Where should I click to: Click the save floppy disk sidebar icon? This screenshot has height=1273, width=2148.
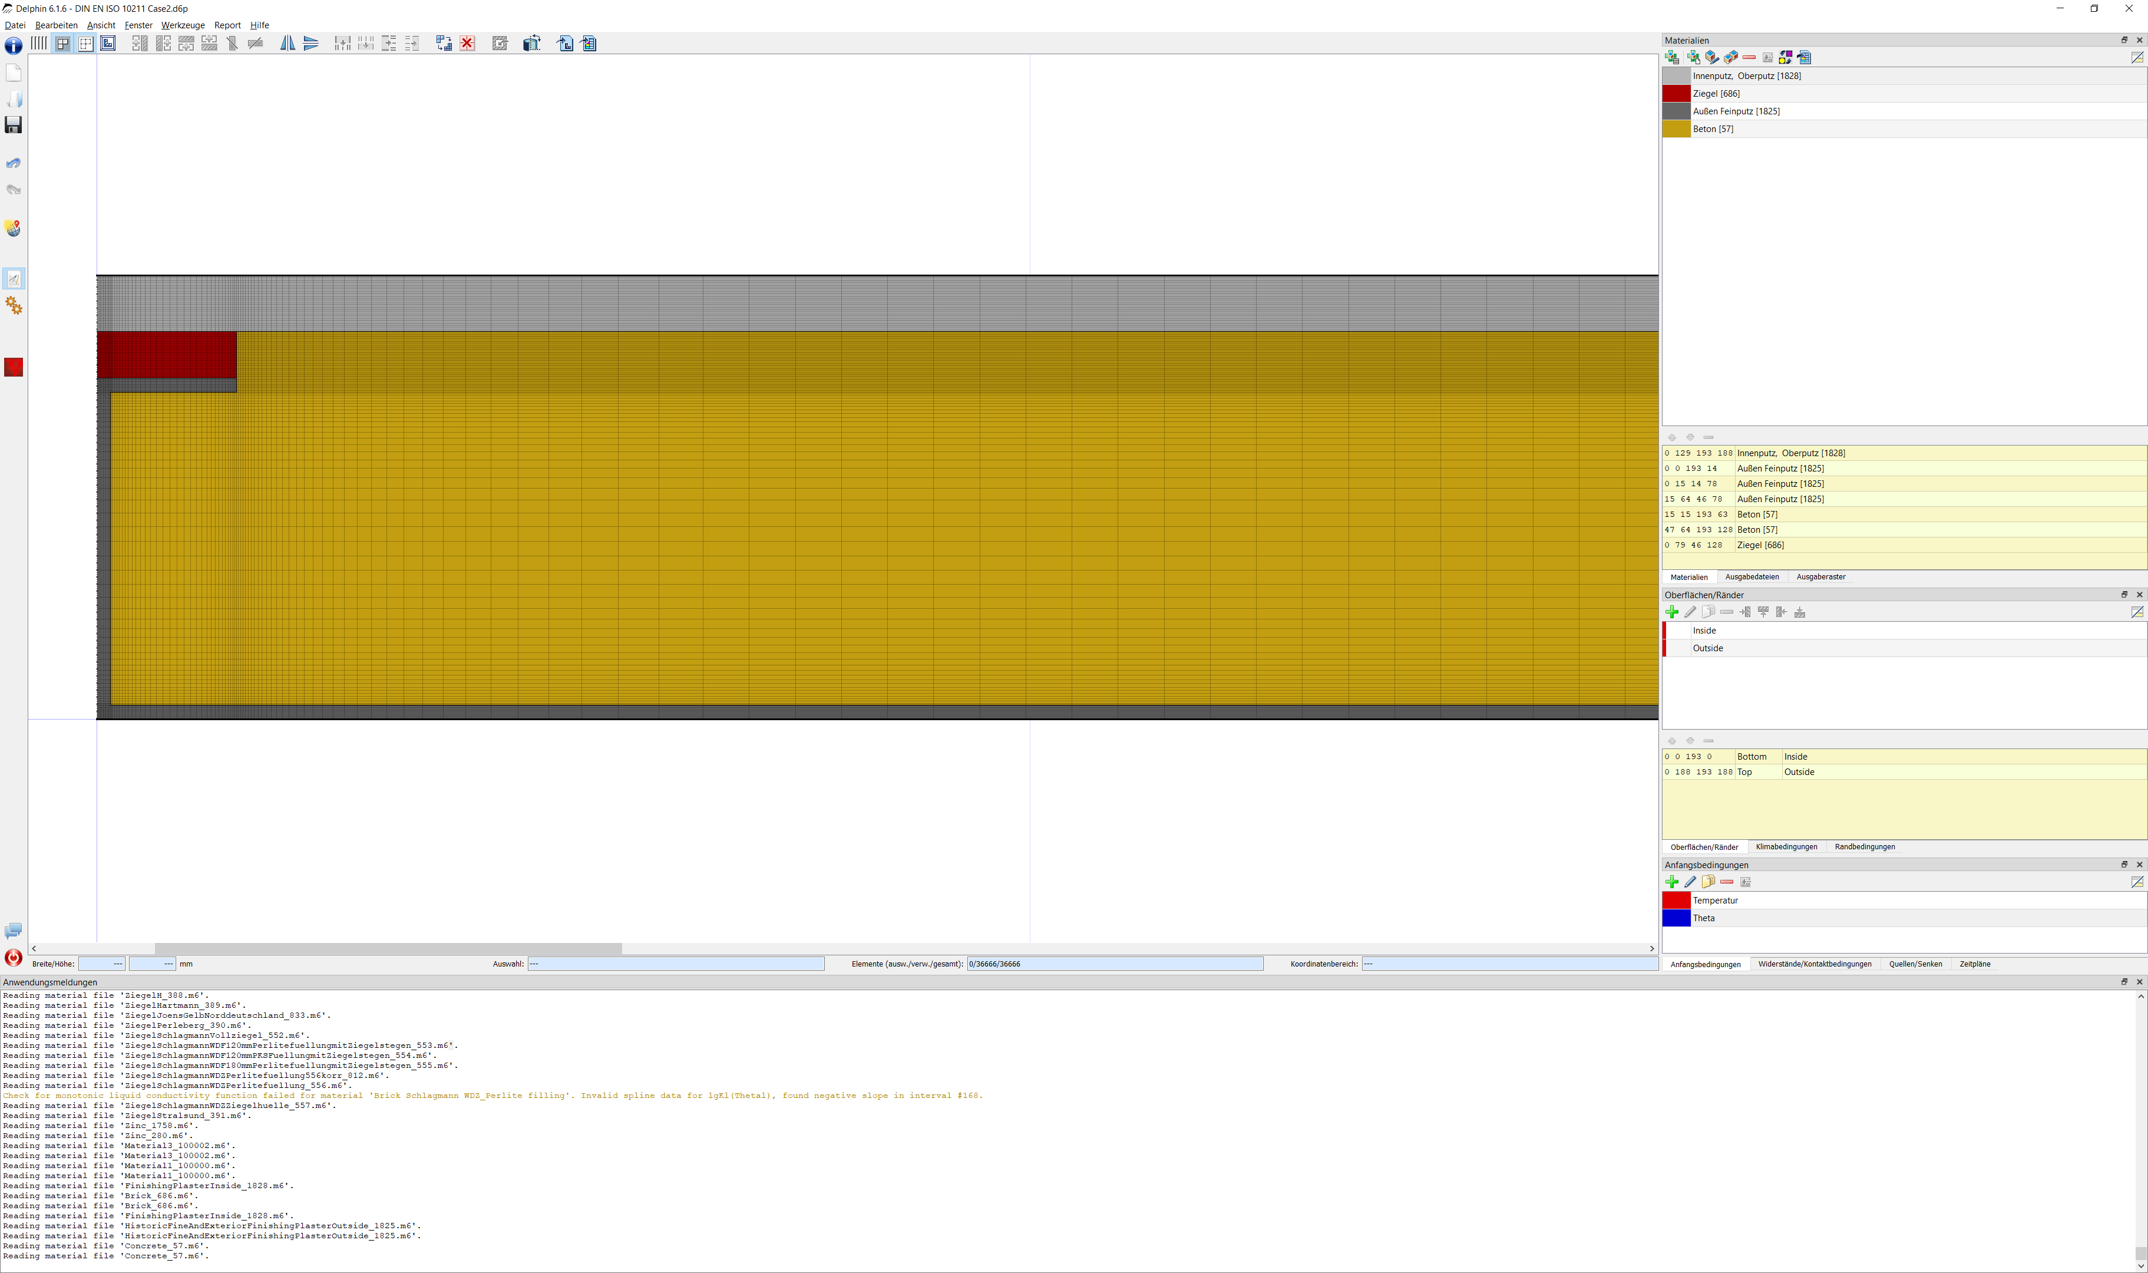(x=14, y=126)
